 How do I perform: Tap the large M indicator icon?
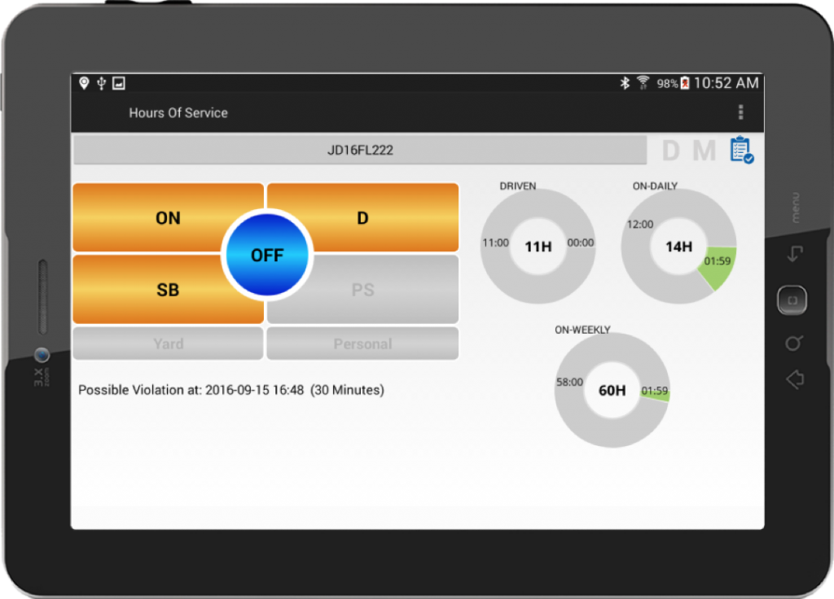click(x=704, y=151)
